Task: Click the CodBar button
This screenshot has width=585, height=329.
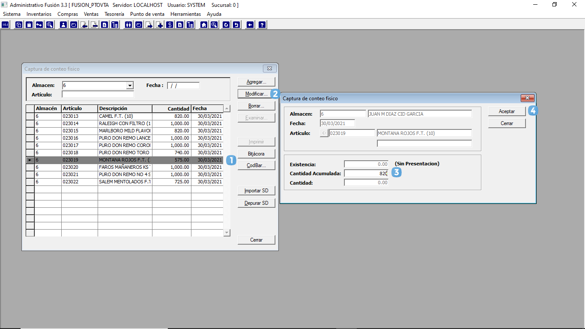Action: pos(257,165)
